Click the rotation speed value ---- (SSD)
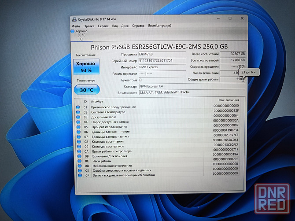295x221 pixels. (x=232, y=66)
